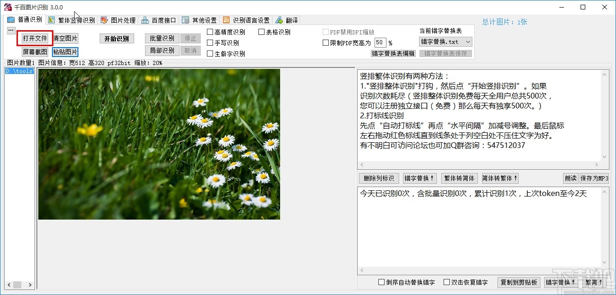Click the 局部识别 button
616x295 pixels.
(162, 50)
